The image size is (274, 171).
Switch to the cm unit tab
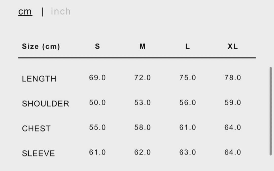coord(25,11)
